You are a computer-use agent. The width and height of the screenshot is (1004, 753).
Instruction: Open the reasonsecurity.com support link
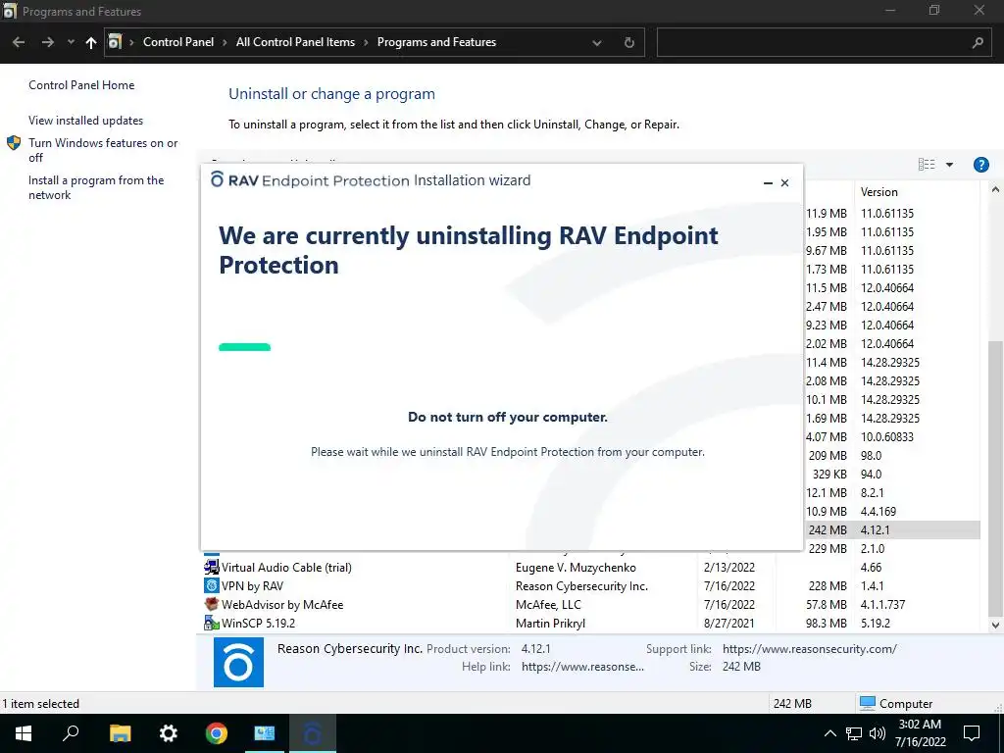click(x=809, y=649)
